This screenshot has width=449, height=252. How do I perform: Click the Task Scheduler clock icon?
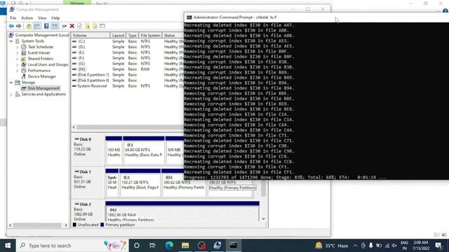tap(24, 47)
